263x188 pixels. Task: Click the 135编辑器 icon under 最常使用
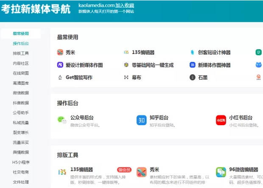(x=126, y=52)
